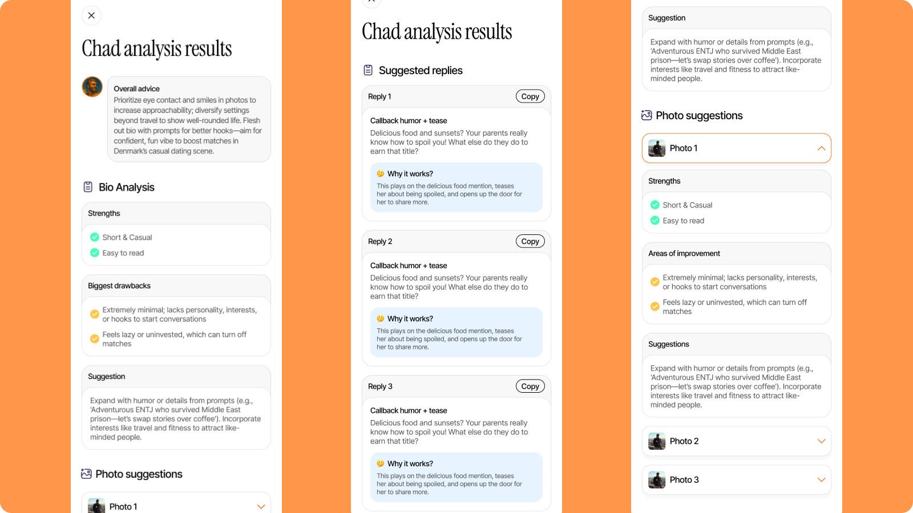Click green check beside Short & Casual in Bio Analysis

pos(95,237)
